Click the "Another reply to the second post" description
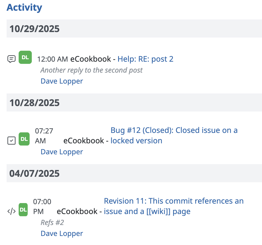This screenshot has height=245, width=262. point(92,70)
